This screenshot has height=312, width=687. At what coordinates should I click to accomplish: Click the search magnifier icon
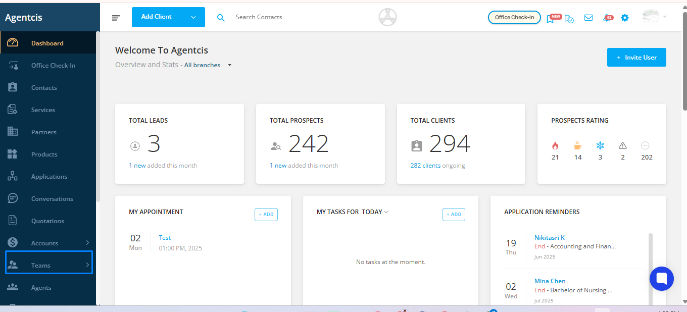pos(221,18)
